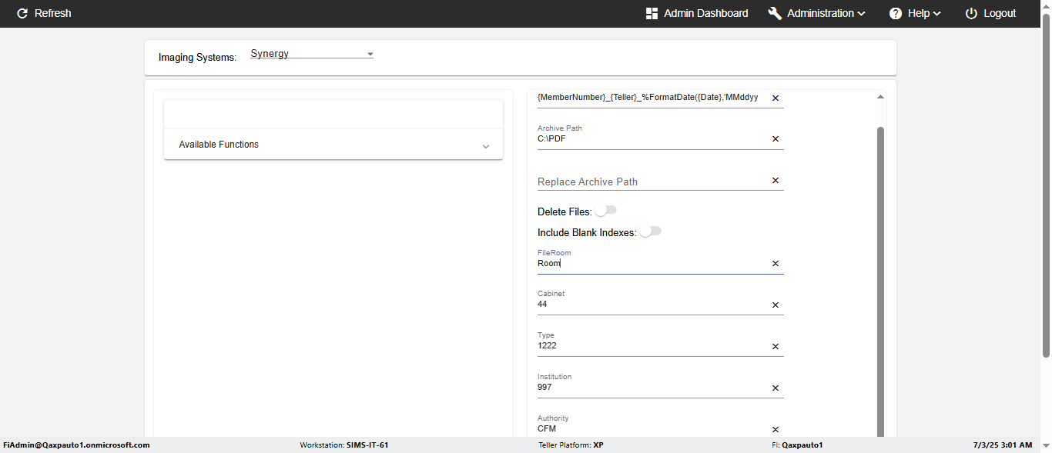Image resolution: width=1052 pixels, height=453 pixels.
Task: Expand the Available Functions panel
Action: (333, 145)
